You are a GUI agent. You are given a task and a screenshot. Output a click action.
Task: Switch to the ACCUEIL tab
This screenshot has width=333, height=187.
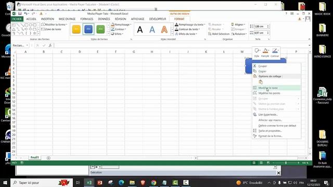pyautogui.click(x=31, y=19)
